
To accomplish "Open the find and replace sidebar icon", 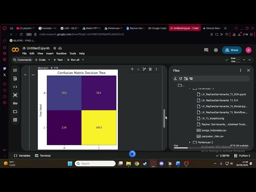I will (x=15, y=79).
